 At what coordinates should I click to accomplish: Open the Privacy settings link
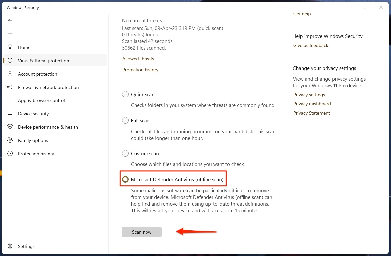(x=309, y=95)
